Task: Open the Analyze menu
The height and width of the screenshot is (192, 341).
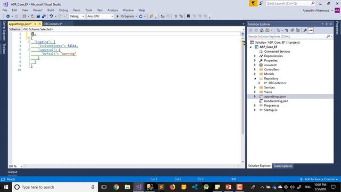Action: pyautogui.click(x=112, y=10)
